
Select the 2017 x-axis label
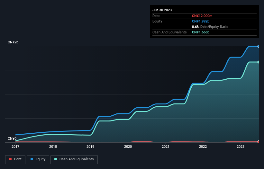tap(15, 147)
